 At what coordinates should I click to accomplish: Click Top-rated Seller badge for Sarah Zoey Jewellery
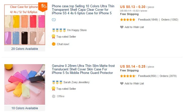[54, 89]
